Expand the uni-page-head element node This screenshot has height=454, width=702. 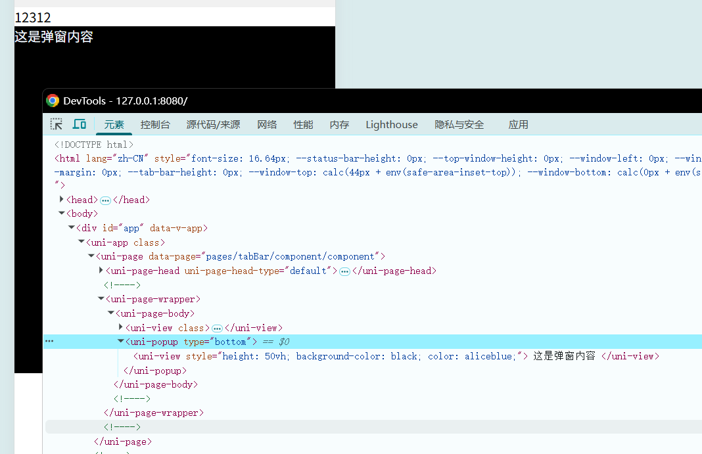101,271
